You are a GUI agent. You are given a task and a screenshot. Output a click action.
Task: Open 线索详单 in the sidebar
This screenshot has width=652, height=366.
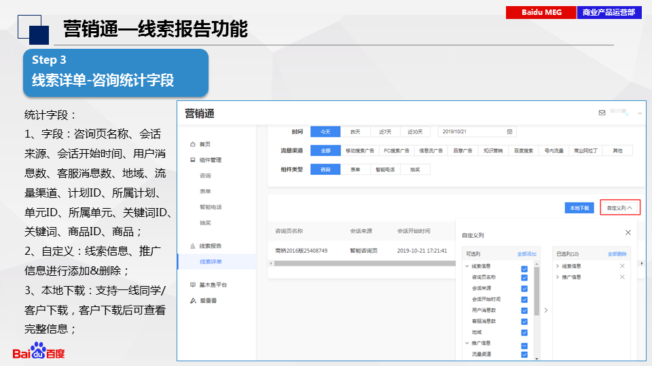(x=211, y=262)
